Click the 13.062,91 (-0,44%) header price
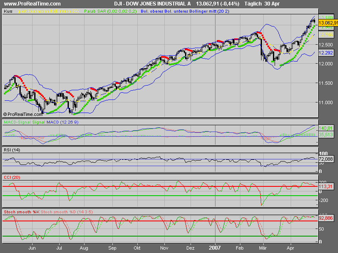The image size is (338, 253). (218, 4)
